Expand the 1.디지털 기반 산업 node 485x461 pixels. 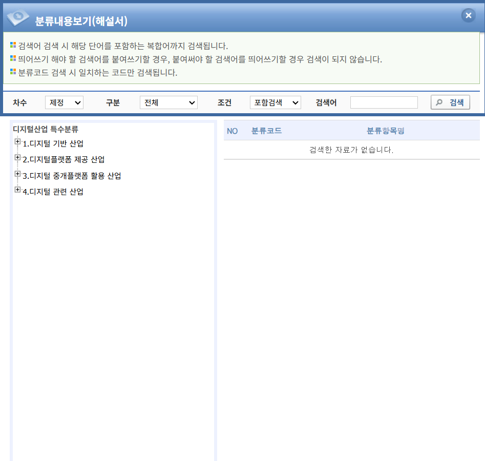[17, 142]
